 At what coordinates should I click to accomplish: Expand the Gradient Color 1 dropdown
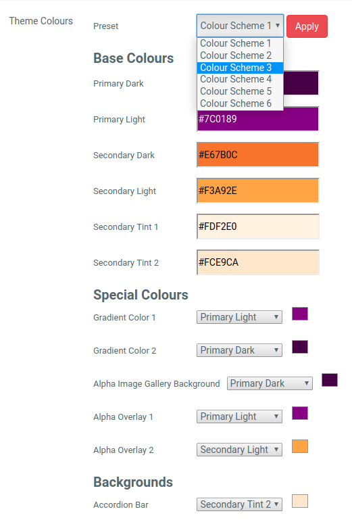click(x=239, y=317)
